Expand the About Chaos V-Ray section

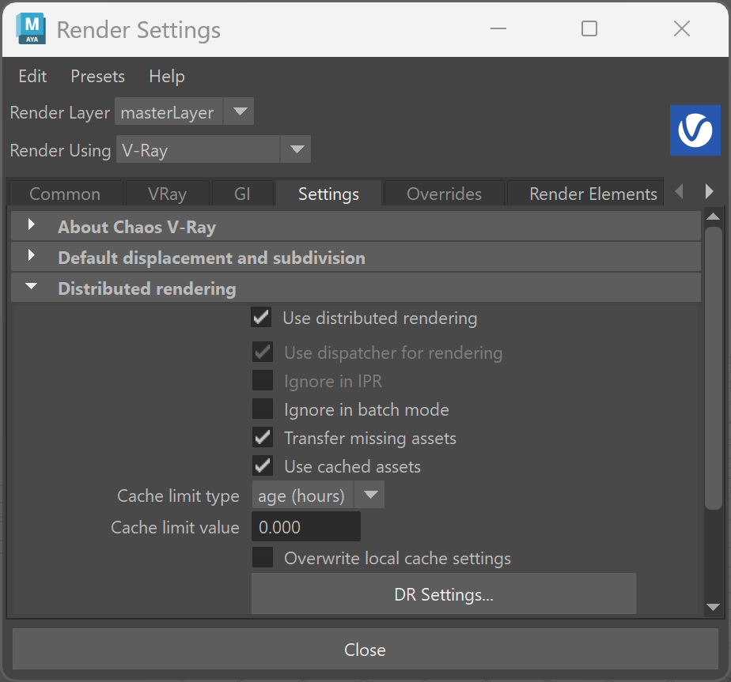tap(356, 226)
